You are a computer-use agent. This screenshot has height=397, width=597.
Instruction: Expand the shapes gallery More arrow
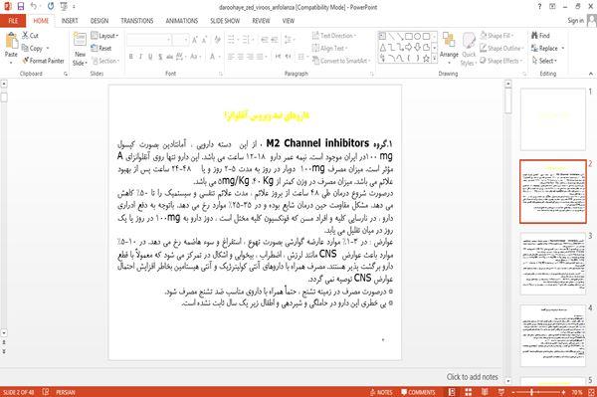click(434, 58)
